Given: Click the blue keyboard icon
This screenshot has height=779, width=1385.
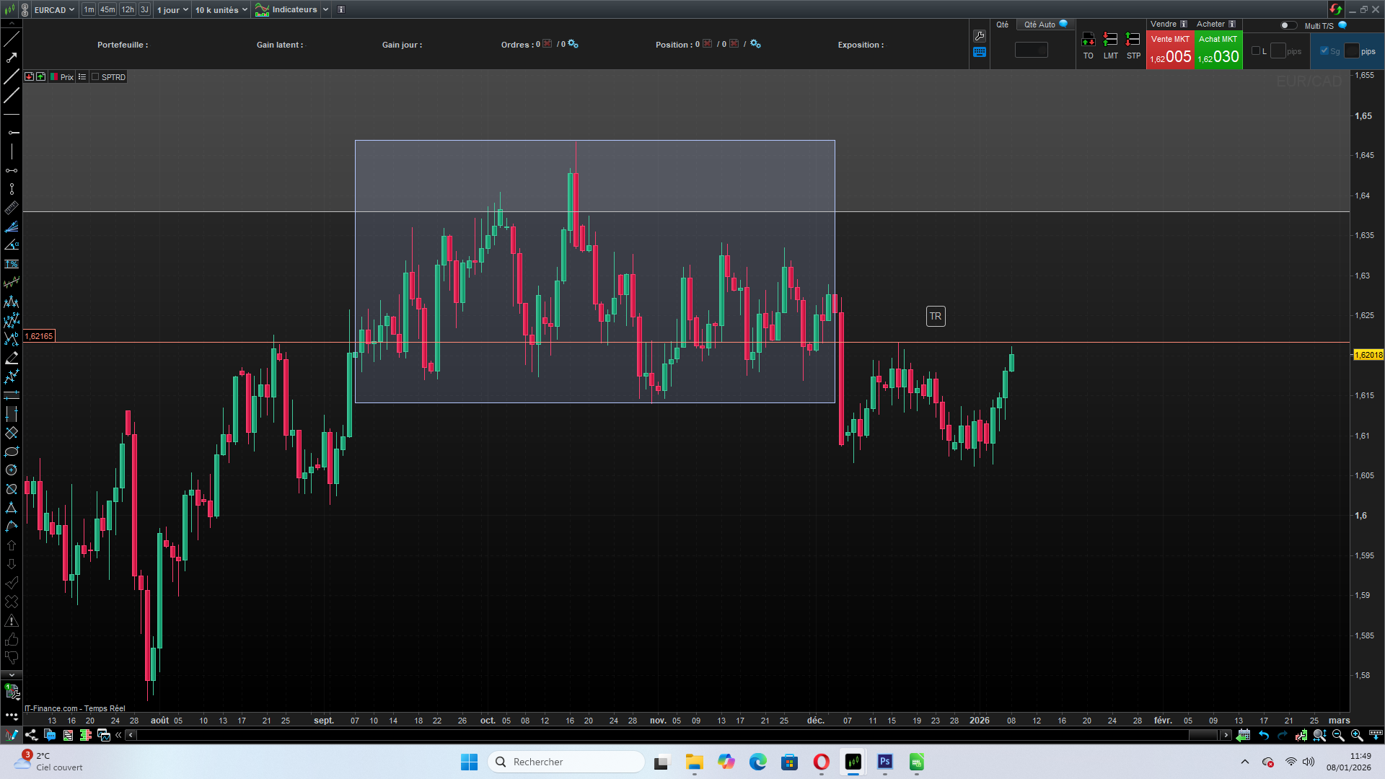Looking at the screenshot, I should [979, 52].
